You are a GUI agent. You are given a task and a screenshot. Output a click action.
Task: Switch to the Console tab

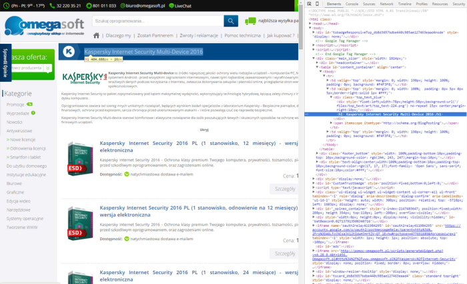tap(350, 4)
